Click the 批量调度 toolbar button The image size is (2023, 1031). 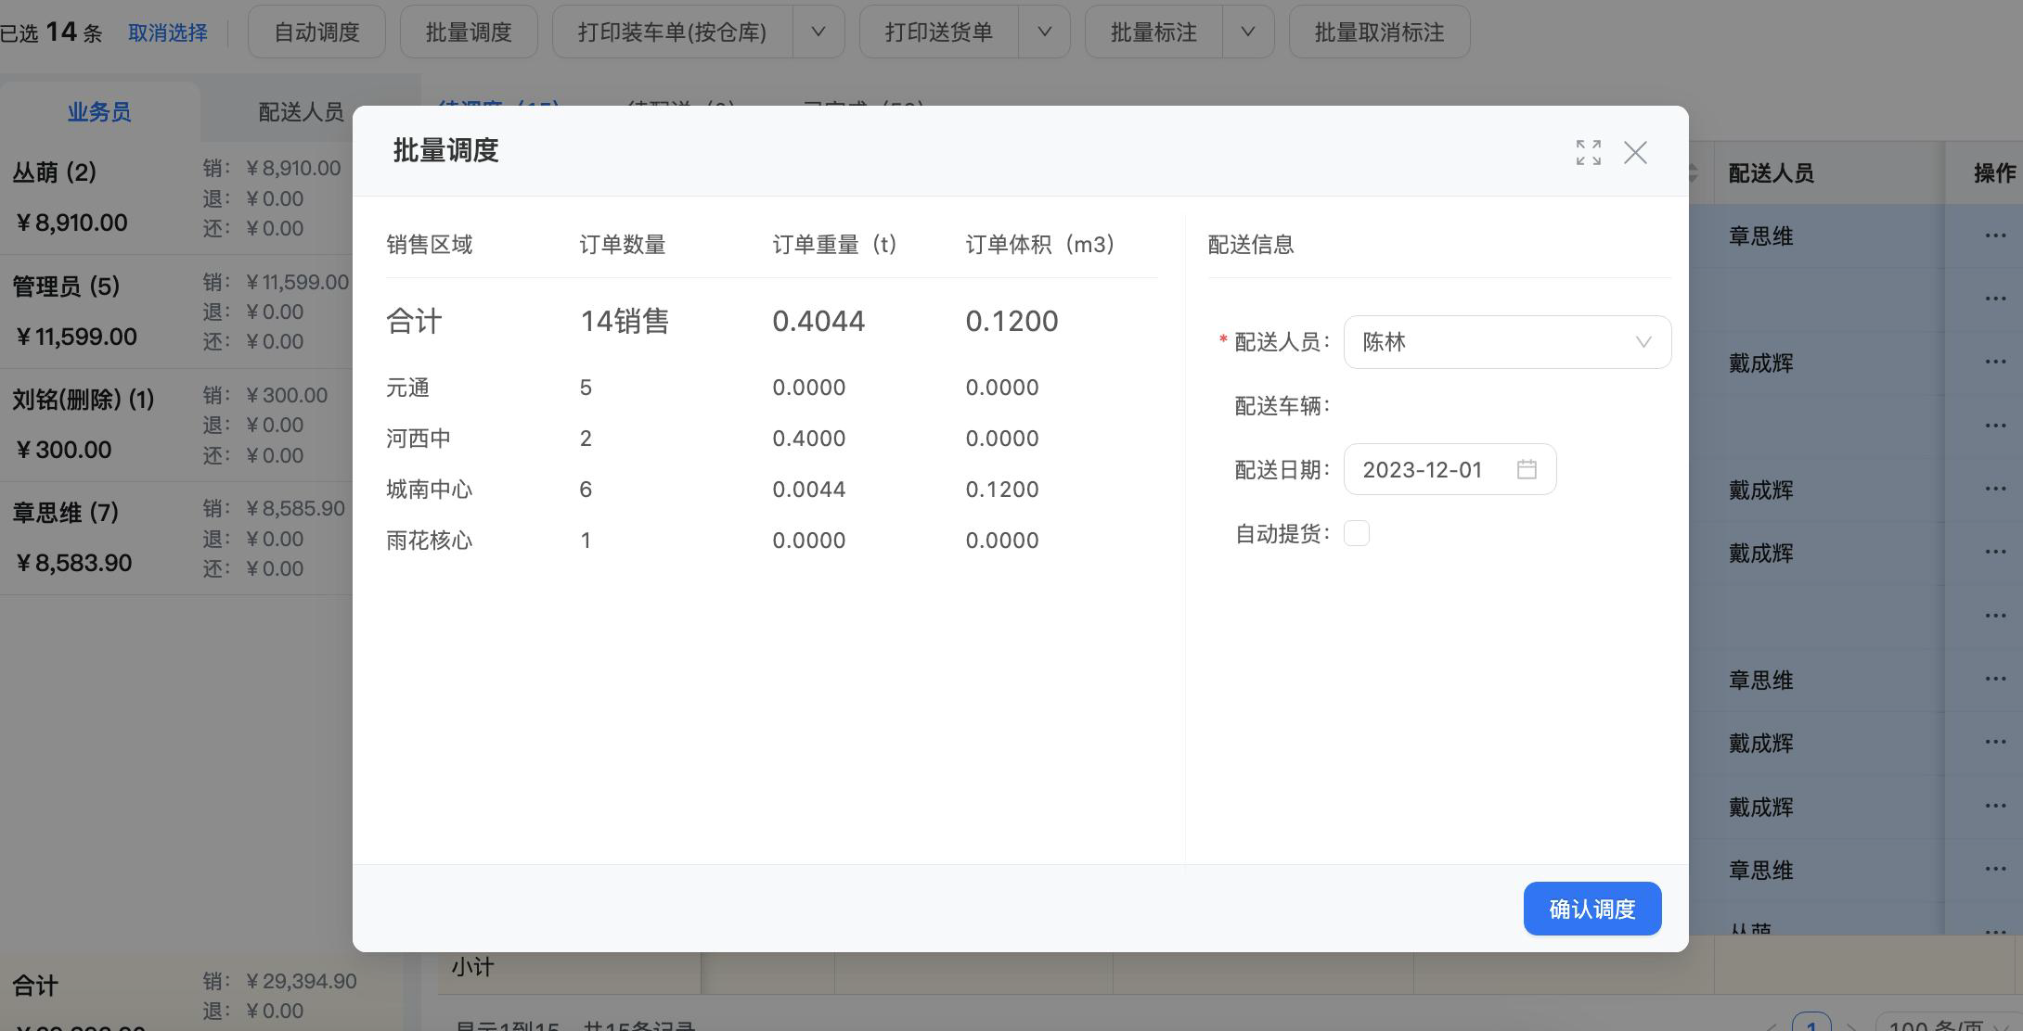pyautogui.click(x=469, y=31)
